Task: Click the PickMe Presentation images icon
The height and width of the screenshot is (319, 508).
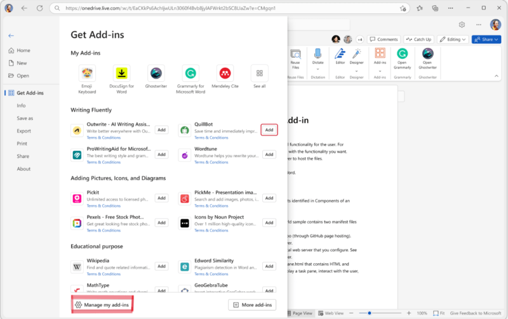Action: pos(185,199)
